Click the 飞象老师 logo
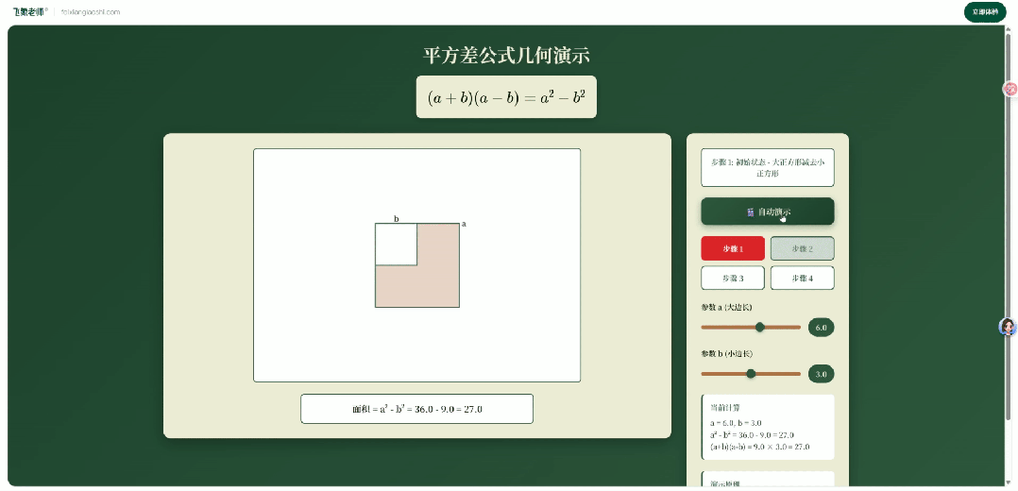The width and height of the screenshot is (1018, 491). click(x=30, y=11)
